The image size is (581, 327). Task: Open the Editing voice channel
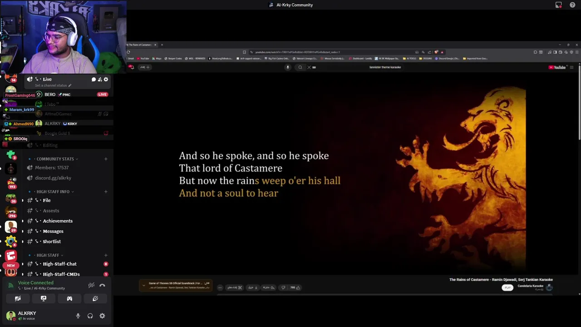tap(50, 145)
